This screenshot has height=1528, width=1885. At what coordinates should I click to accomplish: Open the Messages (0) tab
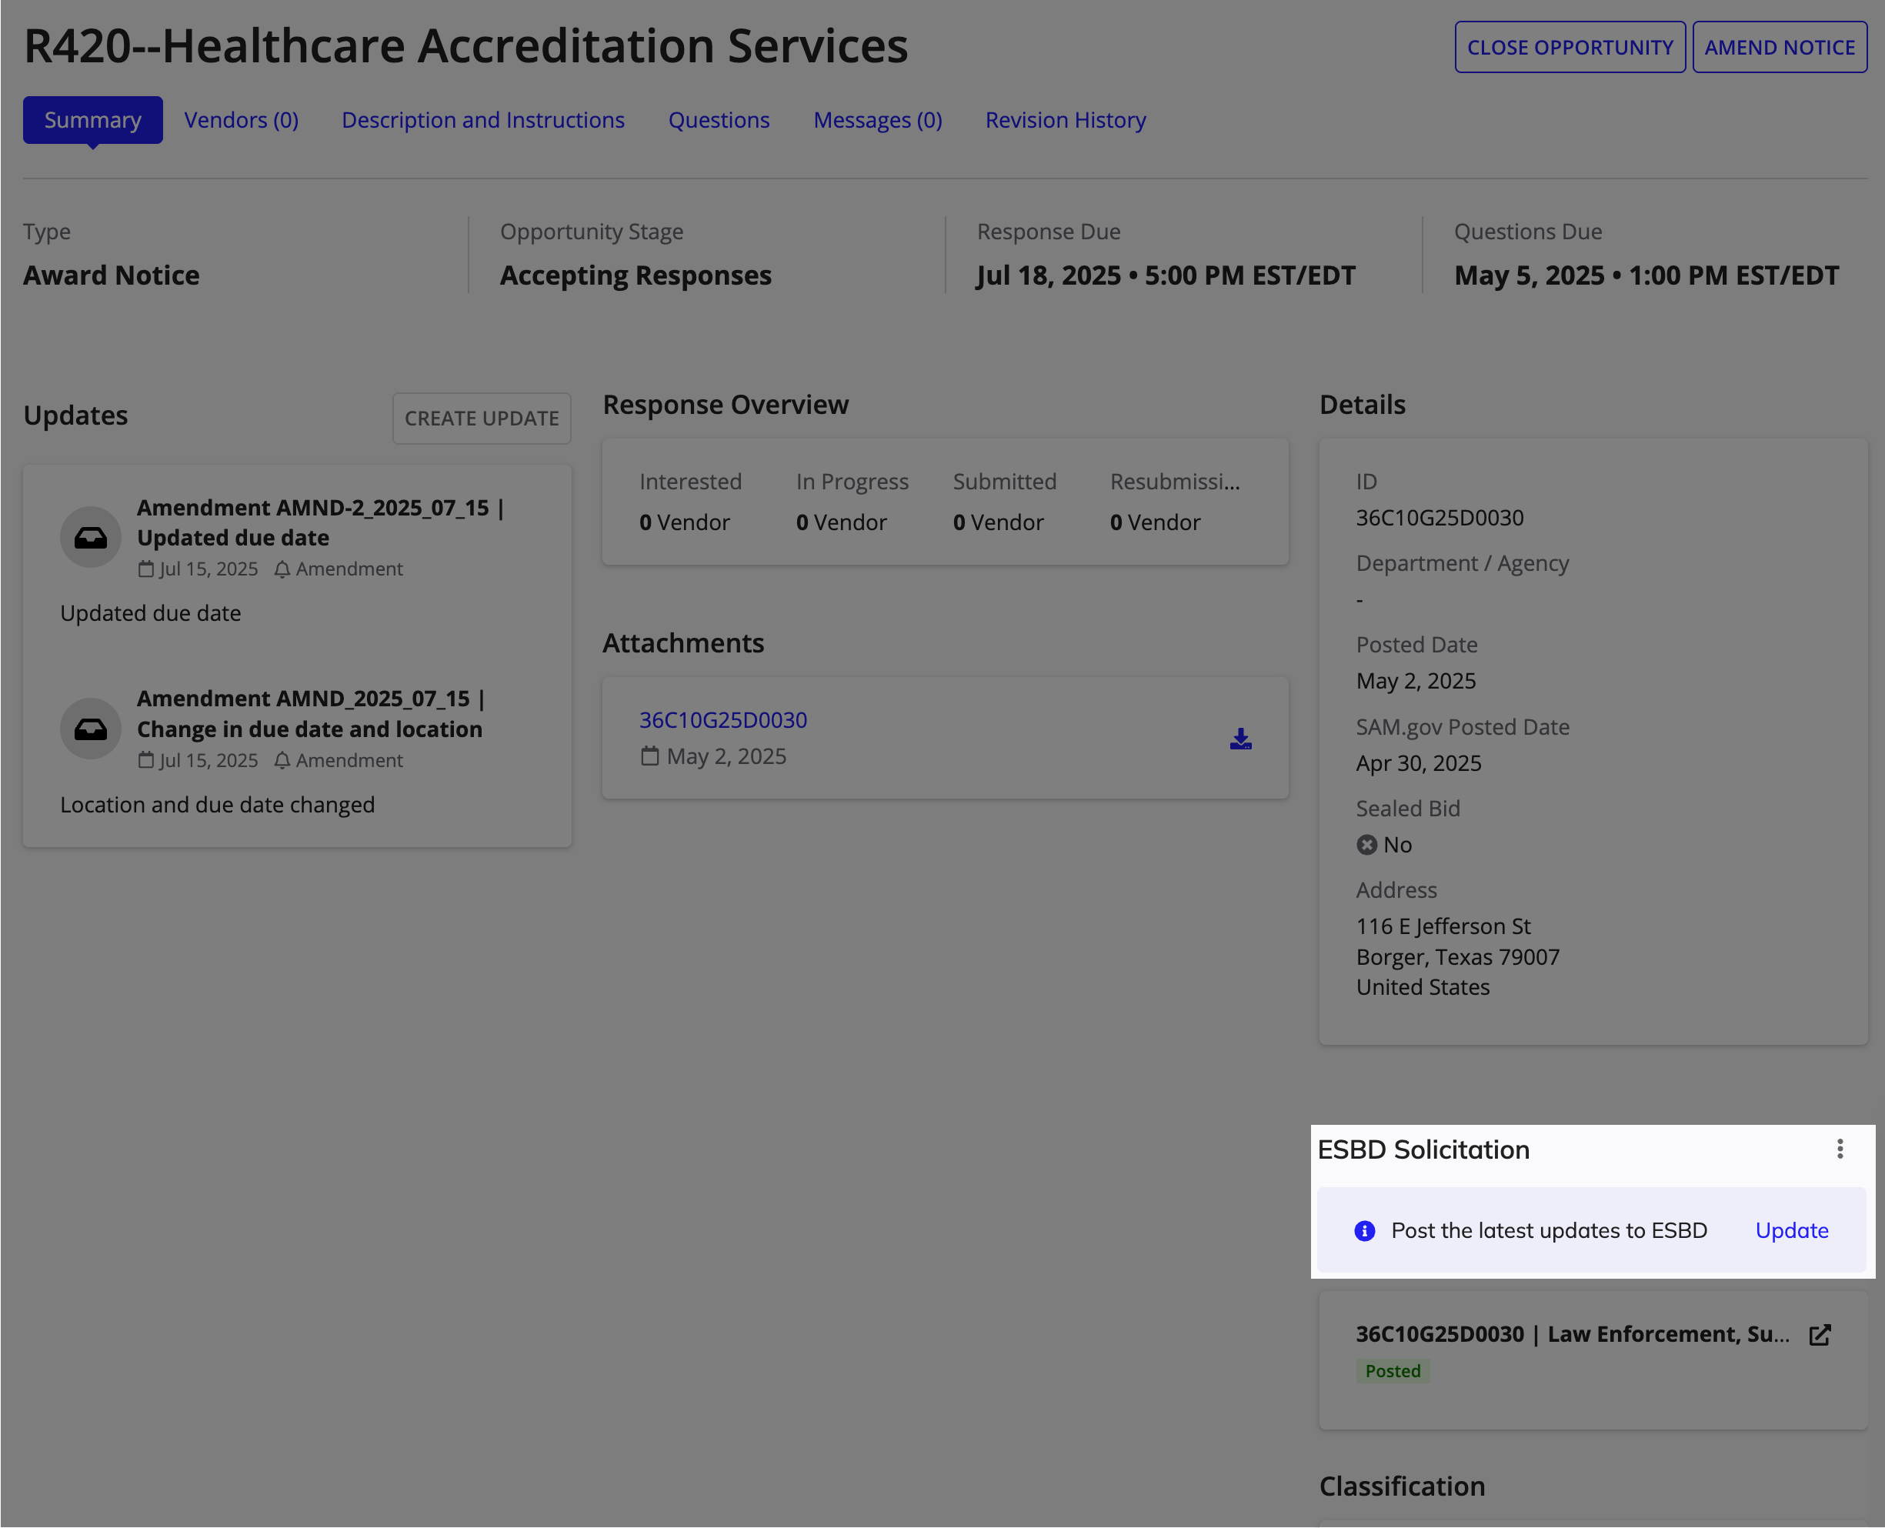(877, 120)
